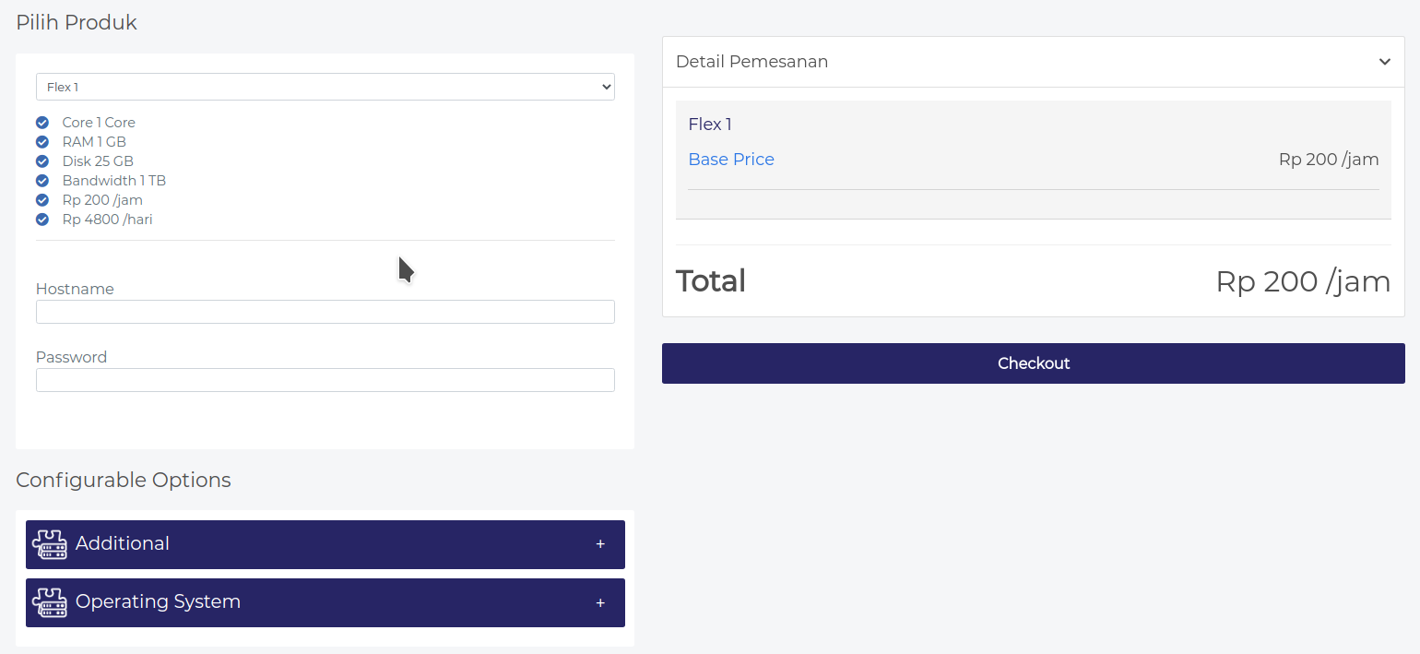1420x654 pixels.
Task: Open the Flex 1 product dropdown
Action: [325, 87]
